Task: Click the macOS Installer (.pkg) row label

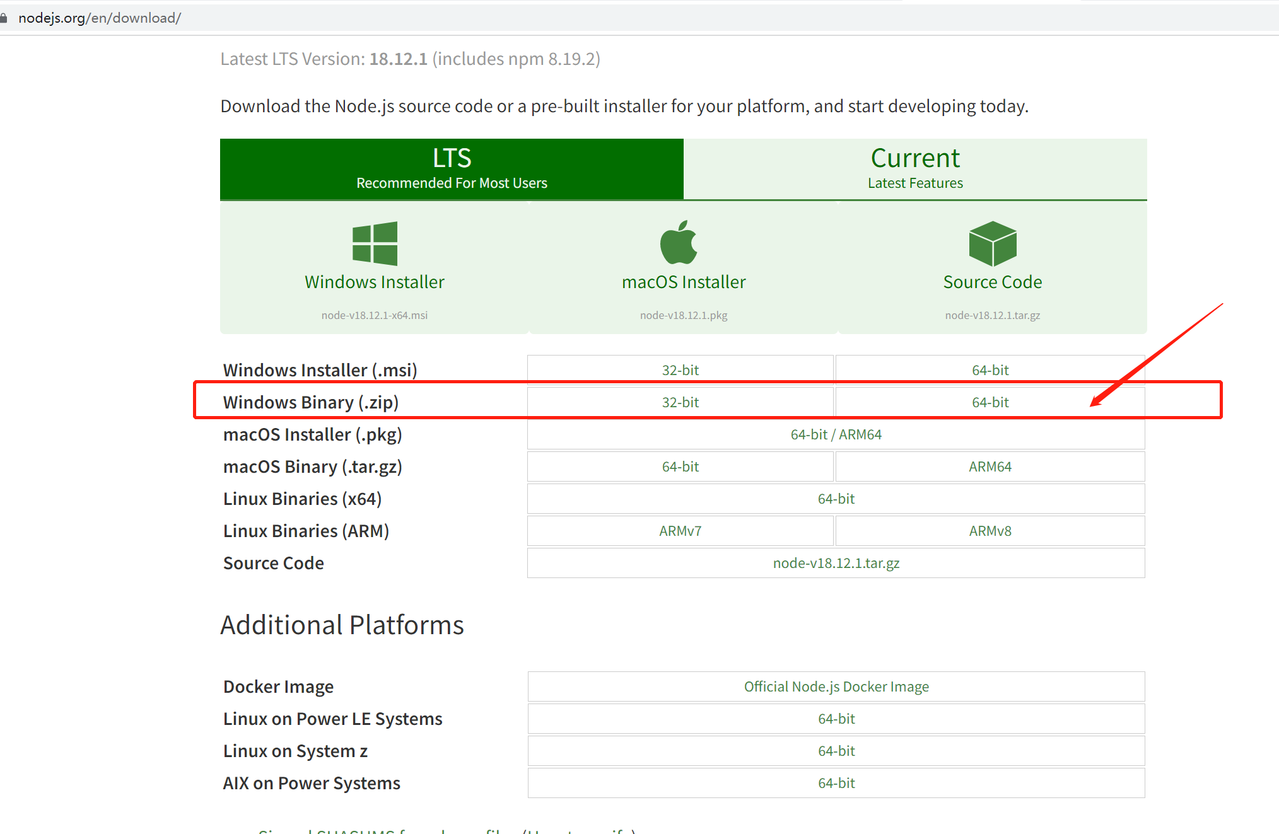Action: [x=313, y=434]
